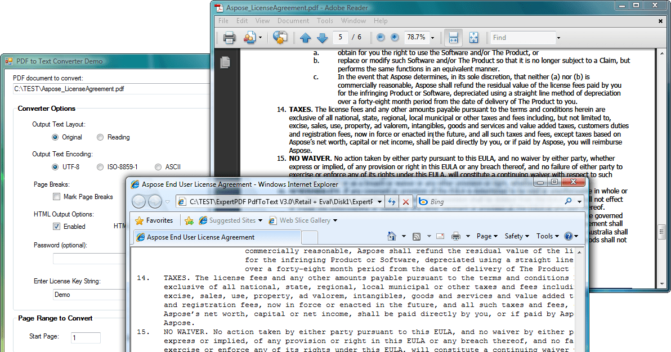Open the Print dialog in Adobe Reader
This screenshot has width=671, height=352.
coord(229,37)
